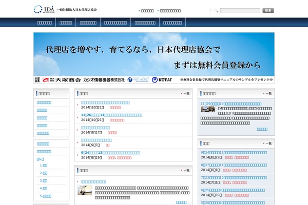
Task: Click the カシオ情報機器株式会社 sponsor logo
Action: click(104, 80)
